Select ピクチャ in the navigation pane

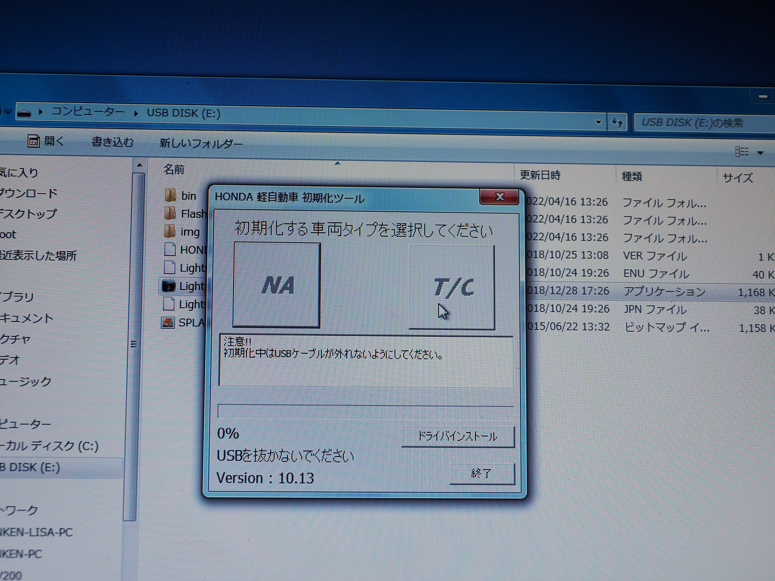tap(15, 339)
